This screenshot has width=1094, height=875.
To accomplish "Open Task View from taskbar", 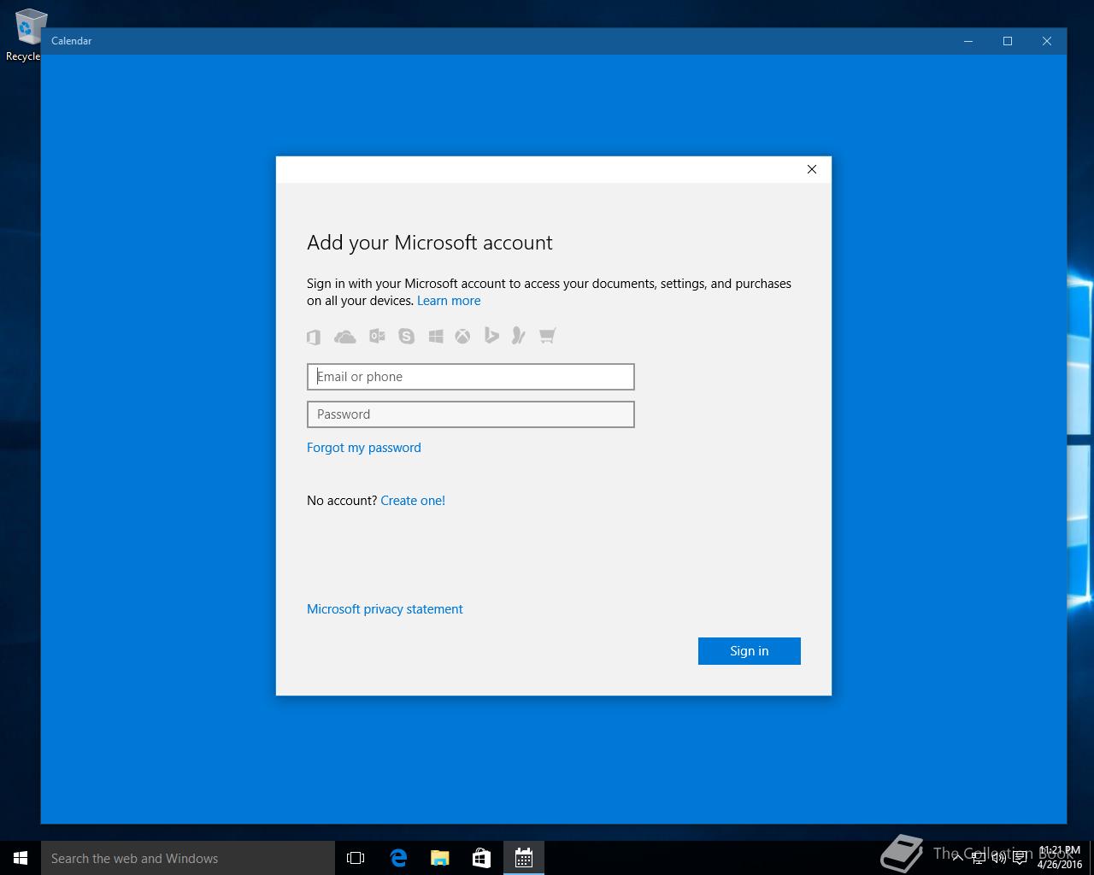I will [356, 858].
